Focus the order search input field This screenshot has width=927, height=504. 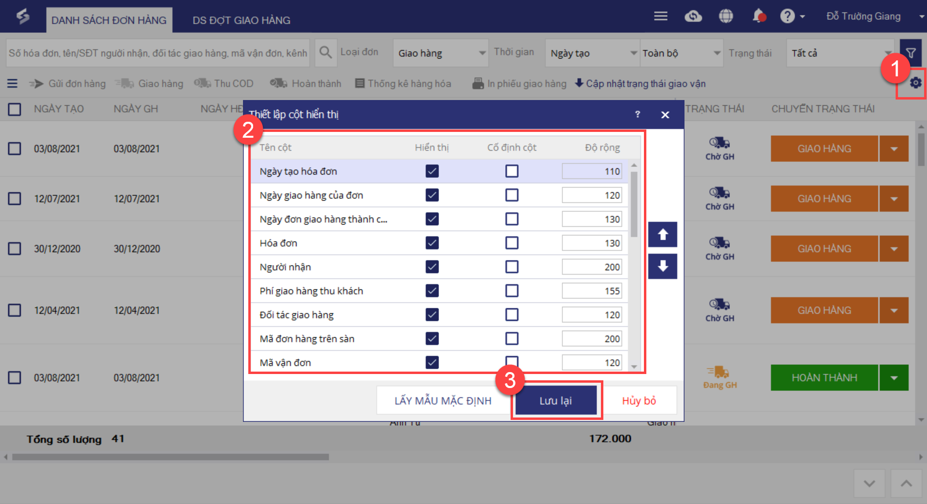(x=158, y=53)
